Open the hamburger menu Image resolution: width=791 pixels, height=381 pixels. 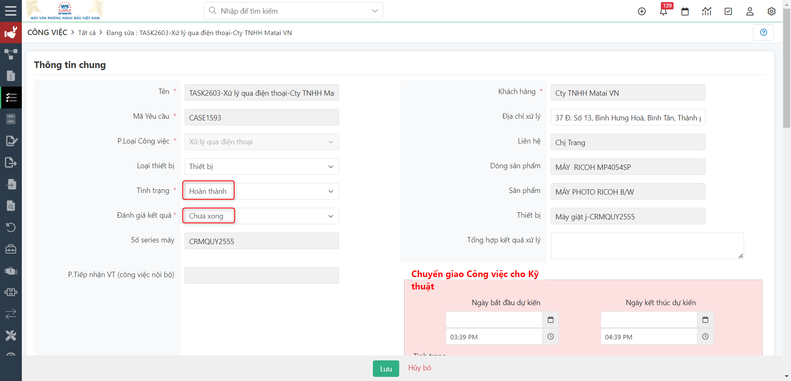coord(11,11)
